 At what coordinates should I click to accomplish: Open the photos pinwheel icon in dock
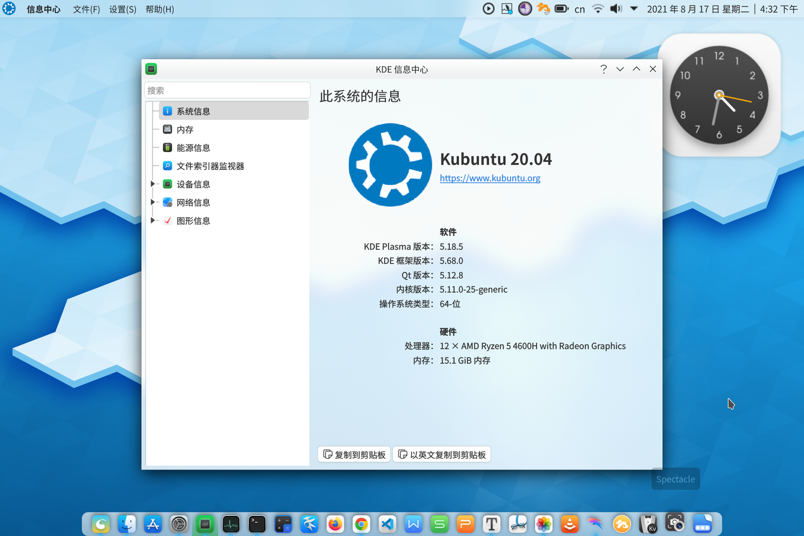pyautogui.click(x=544, y=524)
